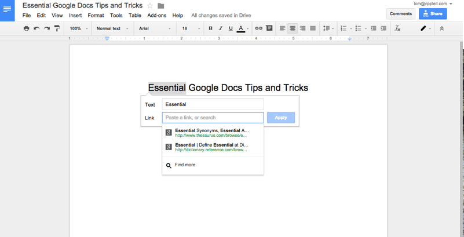
Task: Open numbered list style dropdown arrow
Action: coord(351,29)
